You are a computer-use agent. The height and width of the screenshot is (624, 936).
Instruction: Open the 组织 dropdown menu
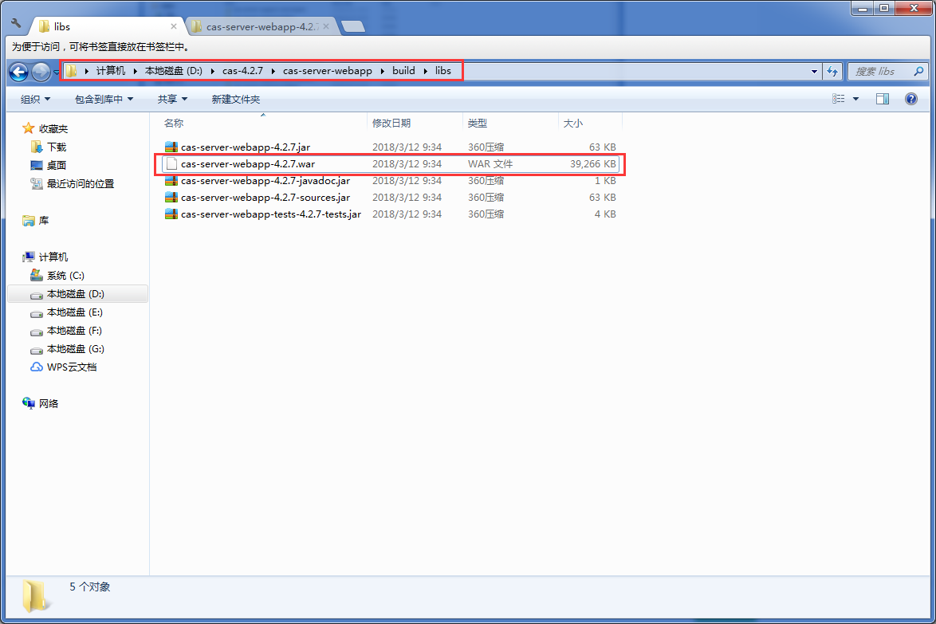tap(35, 99)
